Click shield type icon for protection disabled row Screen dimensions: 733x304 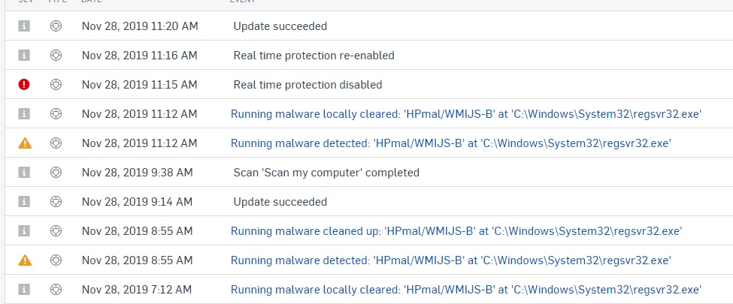click(x=56, y=85)
